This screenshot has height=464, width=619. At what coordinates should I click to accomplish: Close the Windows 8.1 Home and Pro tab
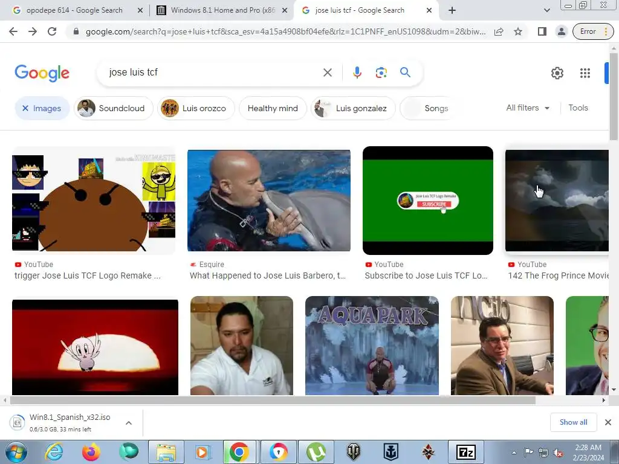coord(285,10)
